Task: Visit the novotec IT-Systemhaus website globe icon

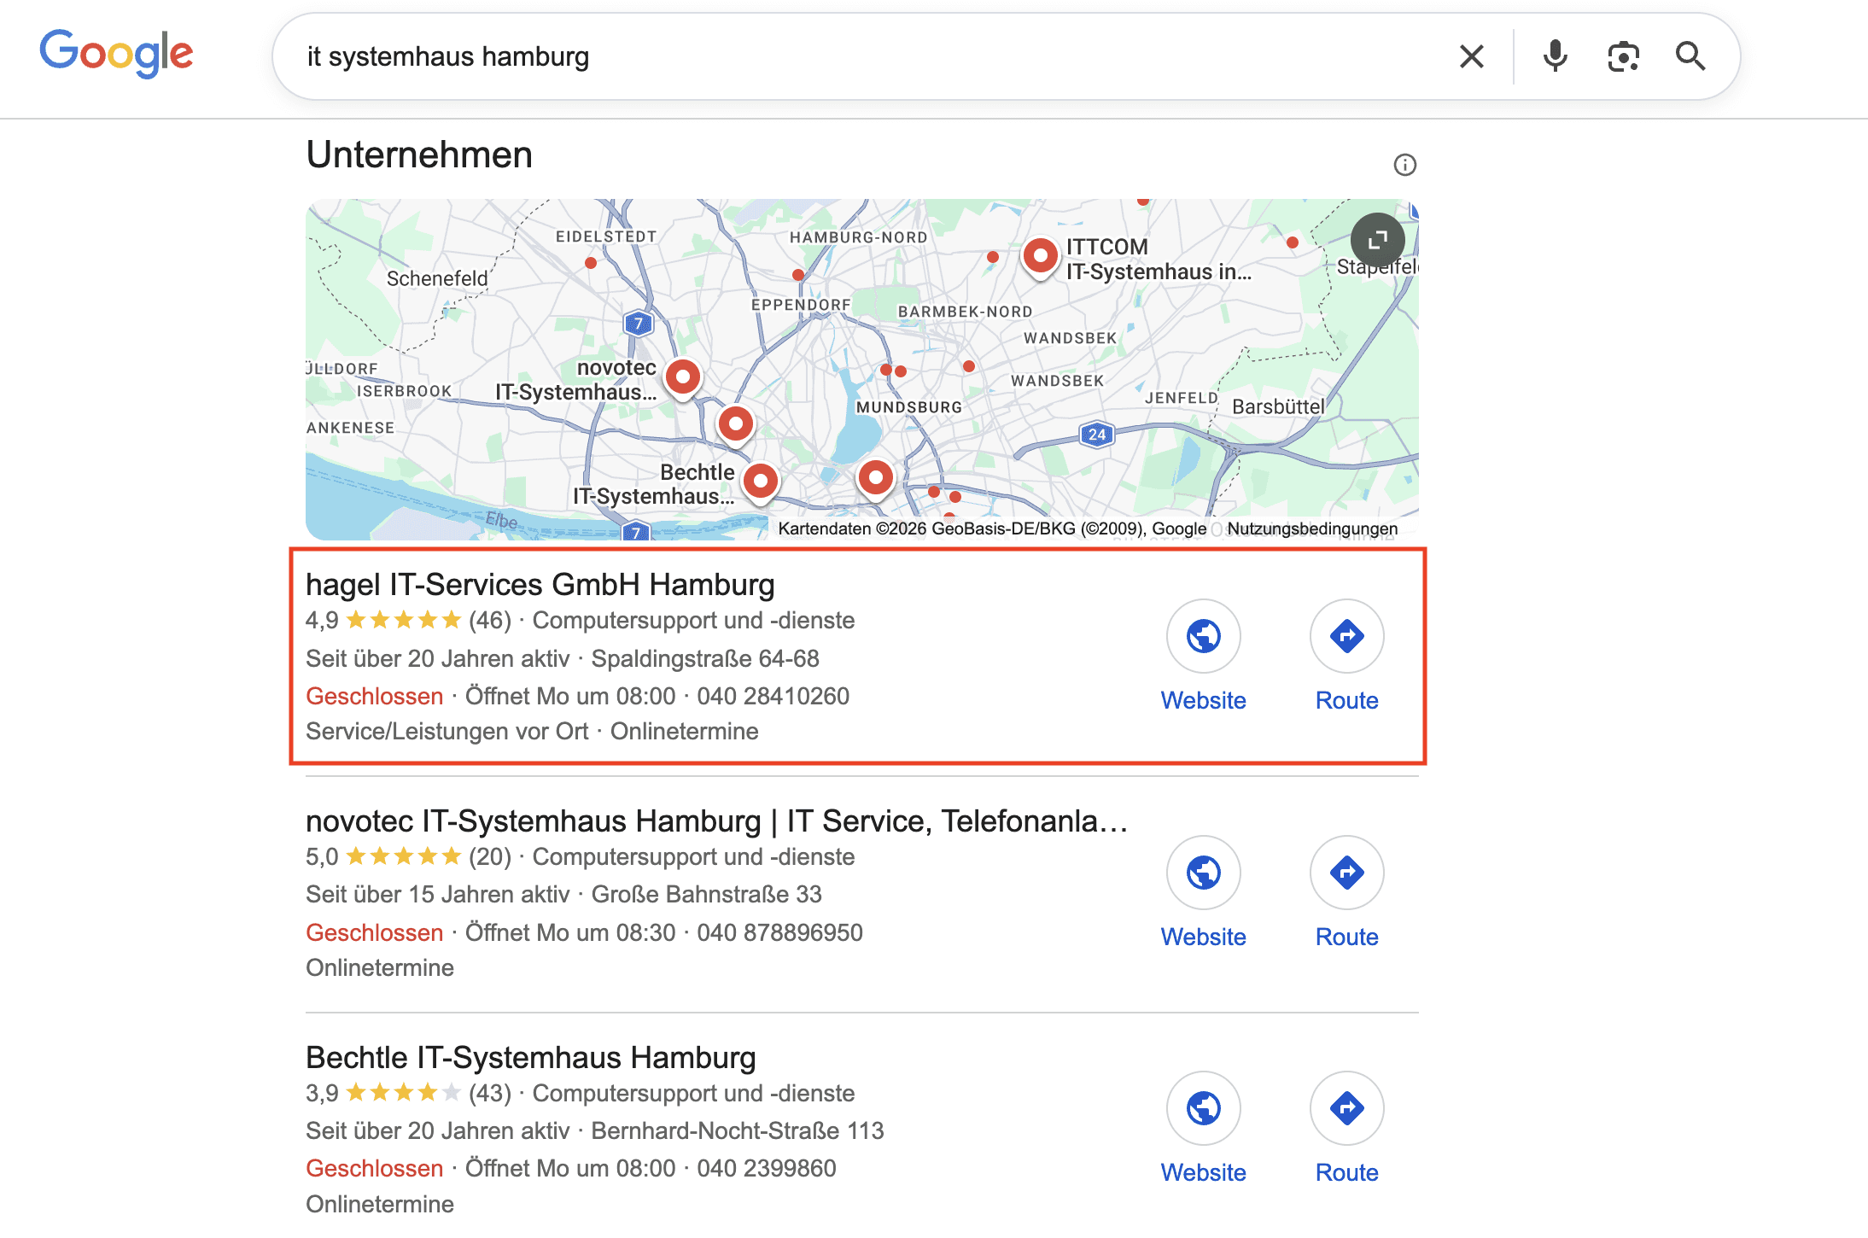Action: coord(1203,873)
